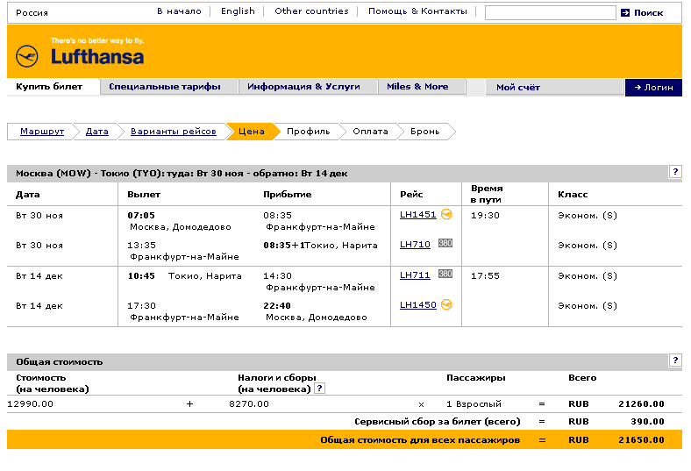Click the crane icon beside flight LH1451
This screenshot has width=691, height=471.
pos(446,214)
